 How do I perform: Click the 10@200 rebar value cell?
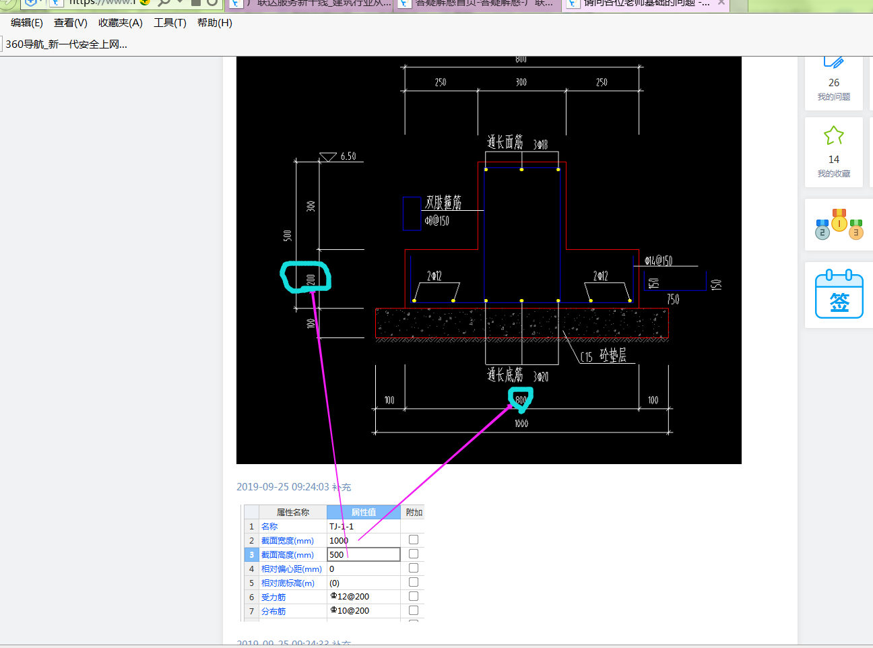(364, 611)
